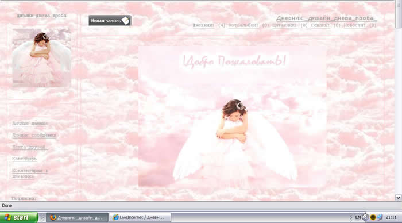Click the Новая запись button
Viewport: 402px width, 223px height.
(x=110, y=21)
